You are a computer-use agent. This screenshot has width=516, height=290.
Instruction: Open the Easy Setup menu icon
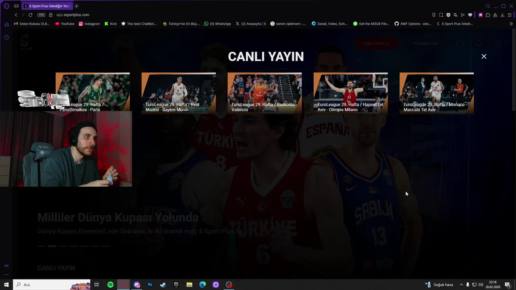[510, 15]
